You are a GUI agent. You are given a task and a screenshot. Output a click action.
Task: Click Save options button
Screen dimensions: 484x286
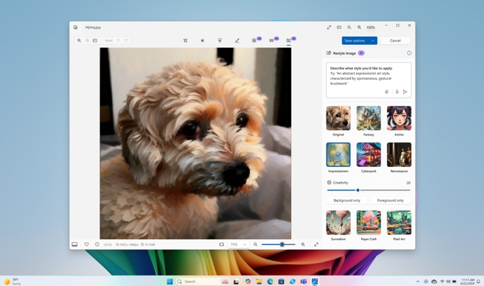point(355,40)
